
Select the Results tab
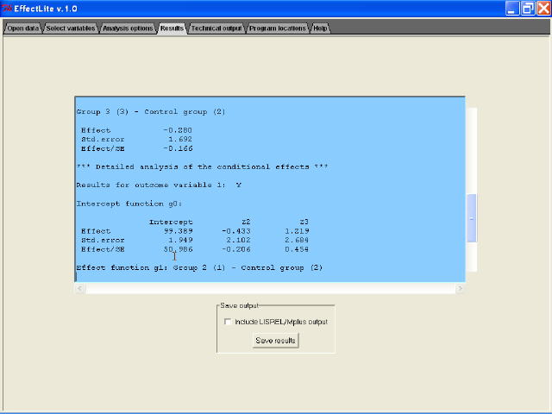click(x=172, y=28)
